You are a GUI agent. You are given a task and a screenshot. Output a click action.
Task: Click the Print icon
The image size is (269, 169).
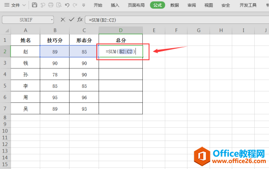[51, 5]
